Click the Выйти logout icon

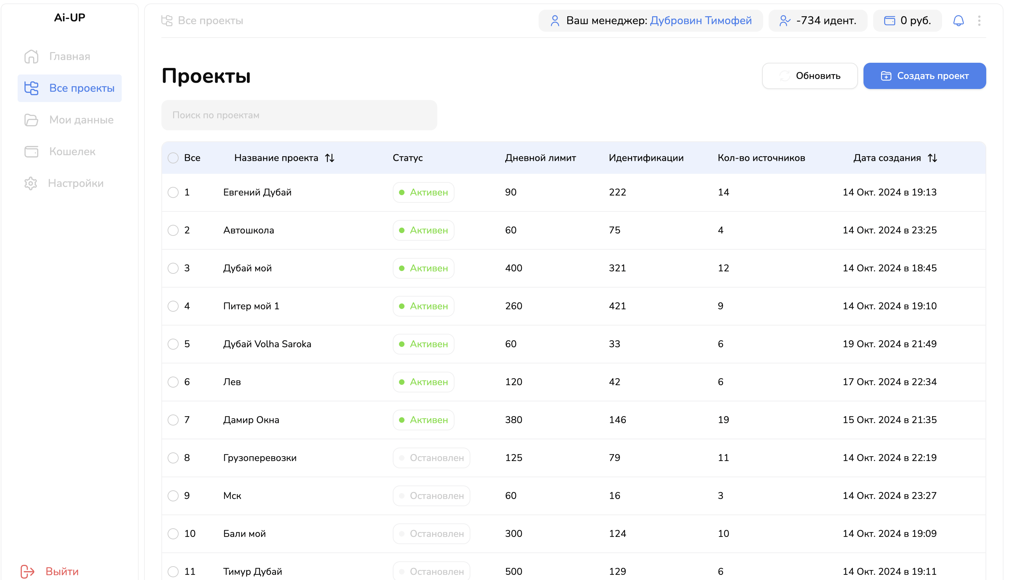click(x=28, y=571)
